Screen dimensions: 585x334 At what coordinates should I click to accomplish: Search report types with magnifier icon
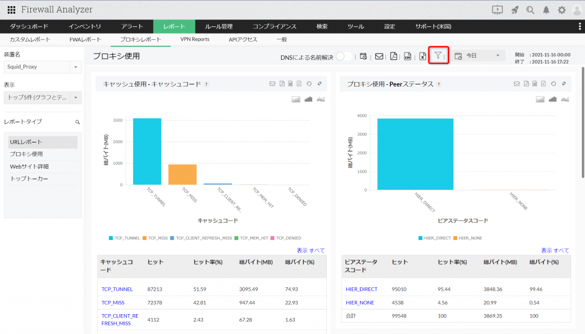coord(77,122)
